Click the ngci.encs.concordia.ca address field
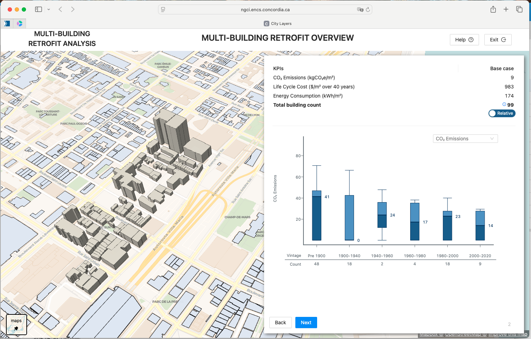This screenshot has height=339, width=531. click(x=265, y=10)
